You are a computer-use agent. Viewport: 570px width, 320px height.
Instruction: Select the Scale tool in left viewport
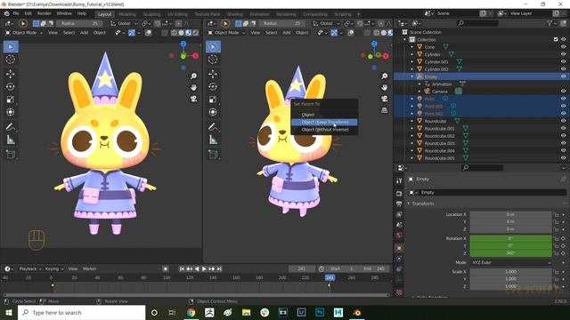[x=10, y=100]
